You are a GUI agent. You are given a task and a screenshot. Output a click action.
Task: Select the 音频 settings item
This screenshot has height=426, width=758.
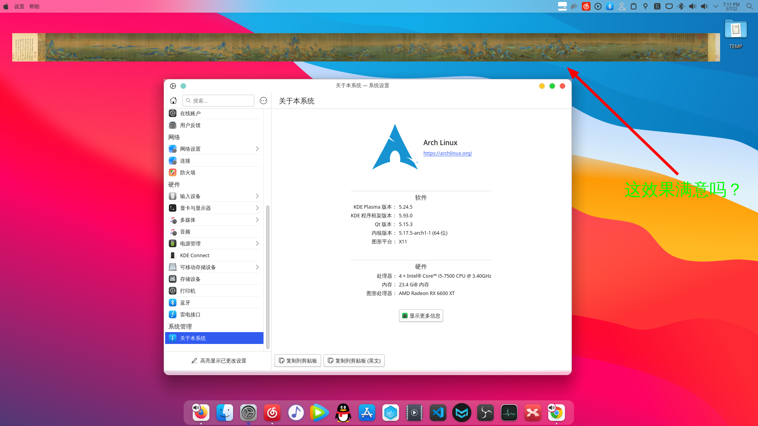pyautogui.click(x=185, y=232)
